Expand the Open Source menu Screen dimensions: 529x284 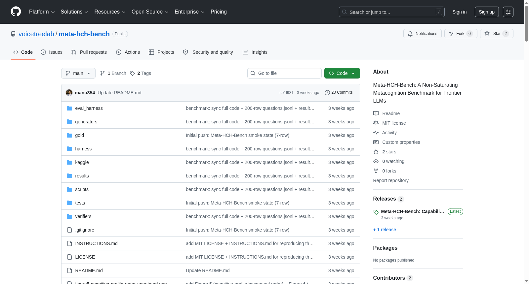[x=150, y=12]
